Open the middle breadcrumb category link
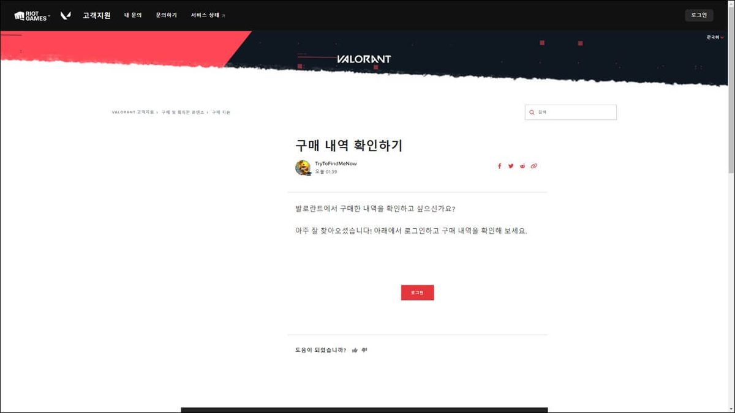This screenshot has height=413, width=735. (x=183, y=113)
